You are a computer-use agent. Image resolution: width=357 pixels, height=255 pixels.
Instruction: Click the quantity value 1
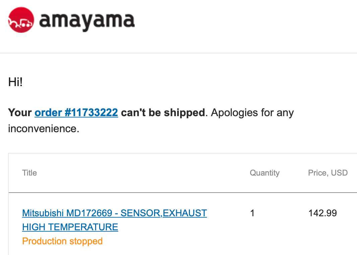tap(252, 213)
